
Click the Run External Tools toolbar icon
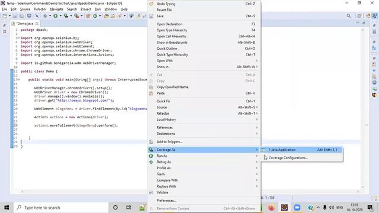coord(76,16)
